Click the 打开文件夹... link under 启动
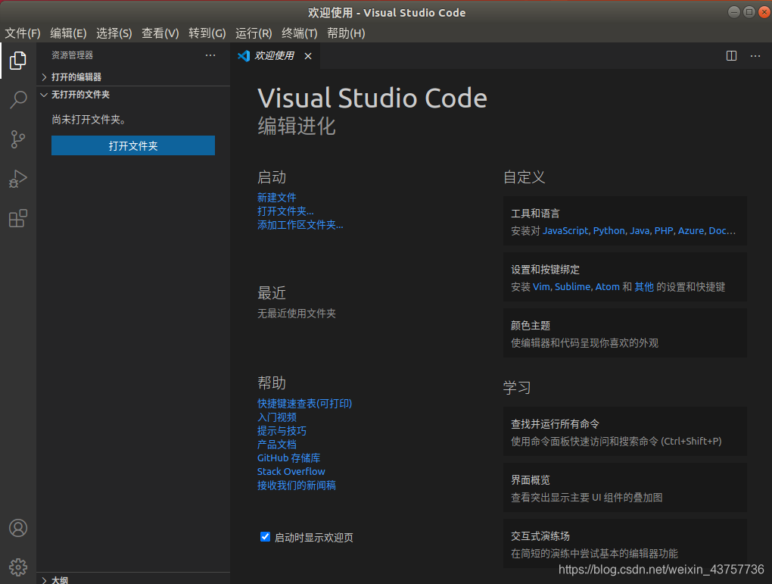The image size is (772, 584). pyautogui.click(x=285, y=211)
